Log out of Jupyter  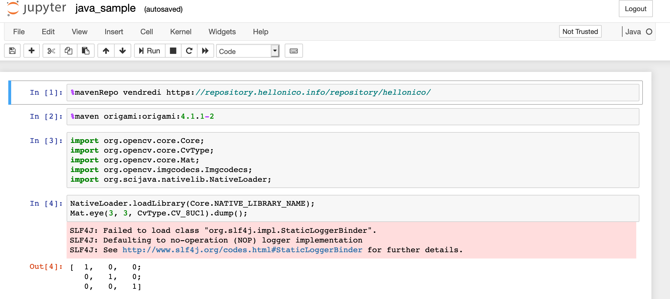(x=636, y=9)
